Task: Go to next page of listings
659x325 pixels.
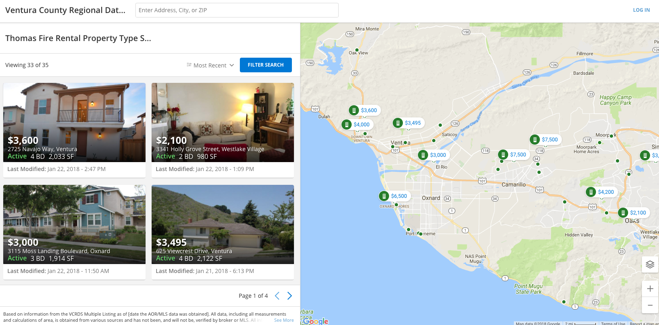Action: pyautogui.click(x=289, y=296)
